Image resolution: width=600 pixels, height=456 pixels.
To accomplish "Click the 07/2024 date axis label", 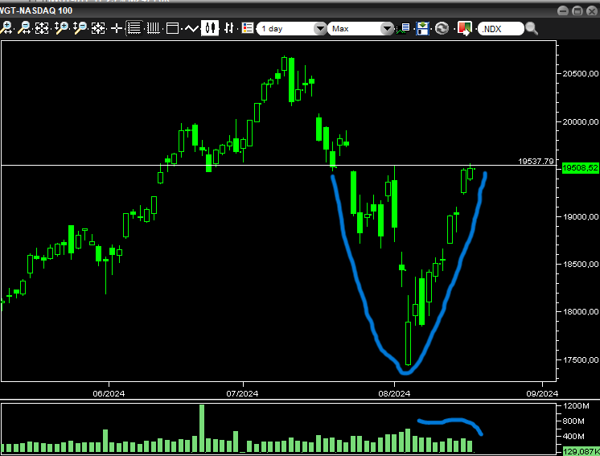I will (x=242, y=393).
